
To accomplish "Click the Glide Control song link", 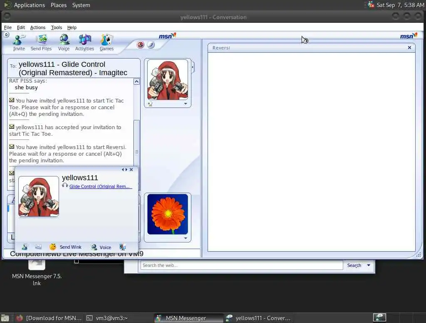I will (x=101, y=186).
